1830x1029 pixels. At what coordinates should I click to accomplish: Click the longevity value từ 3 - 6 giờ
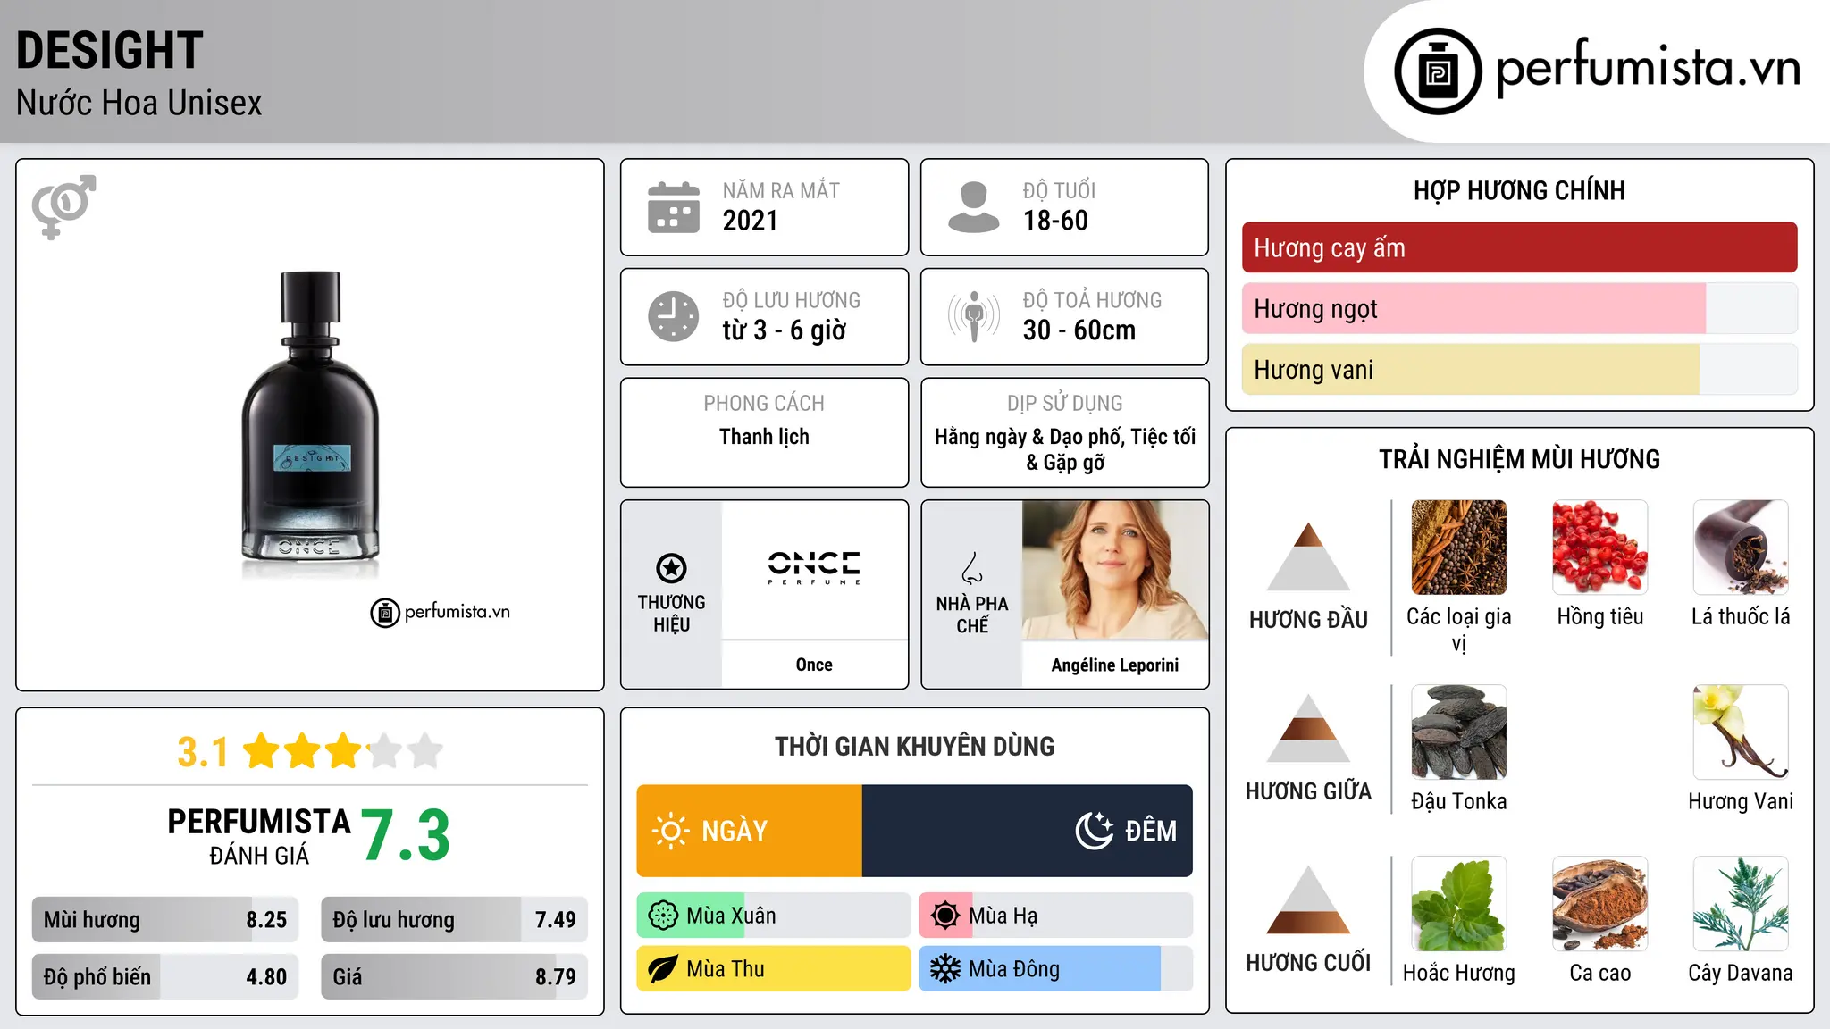click(785, 330)
